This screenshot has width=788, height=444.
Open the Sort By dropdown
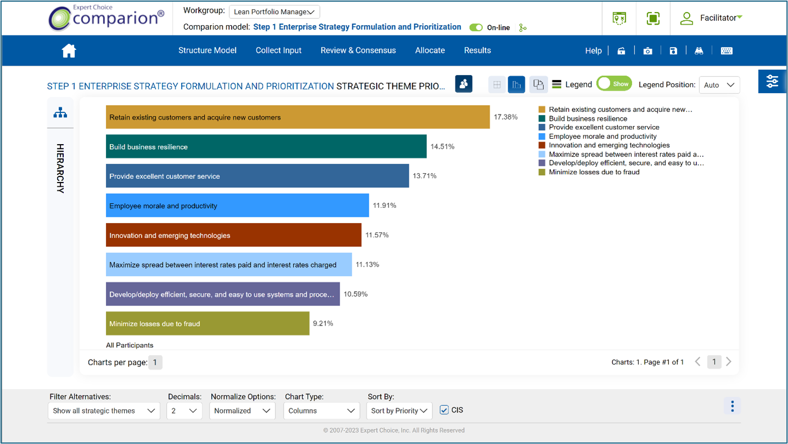(399, 410)
